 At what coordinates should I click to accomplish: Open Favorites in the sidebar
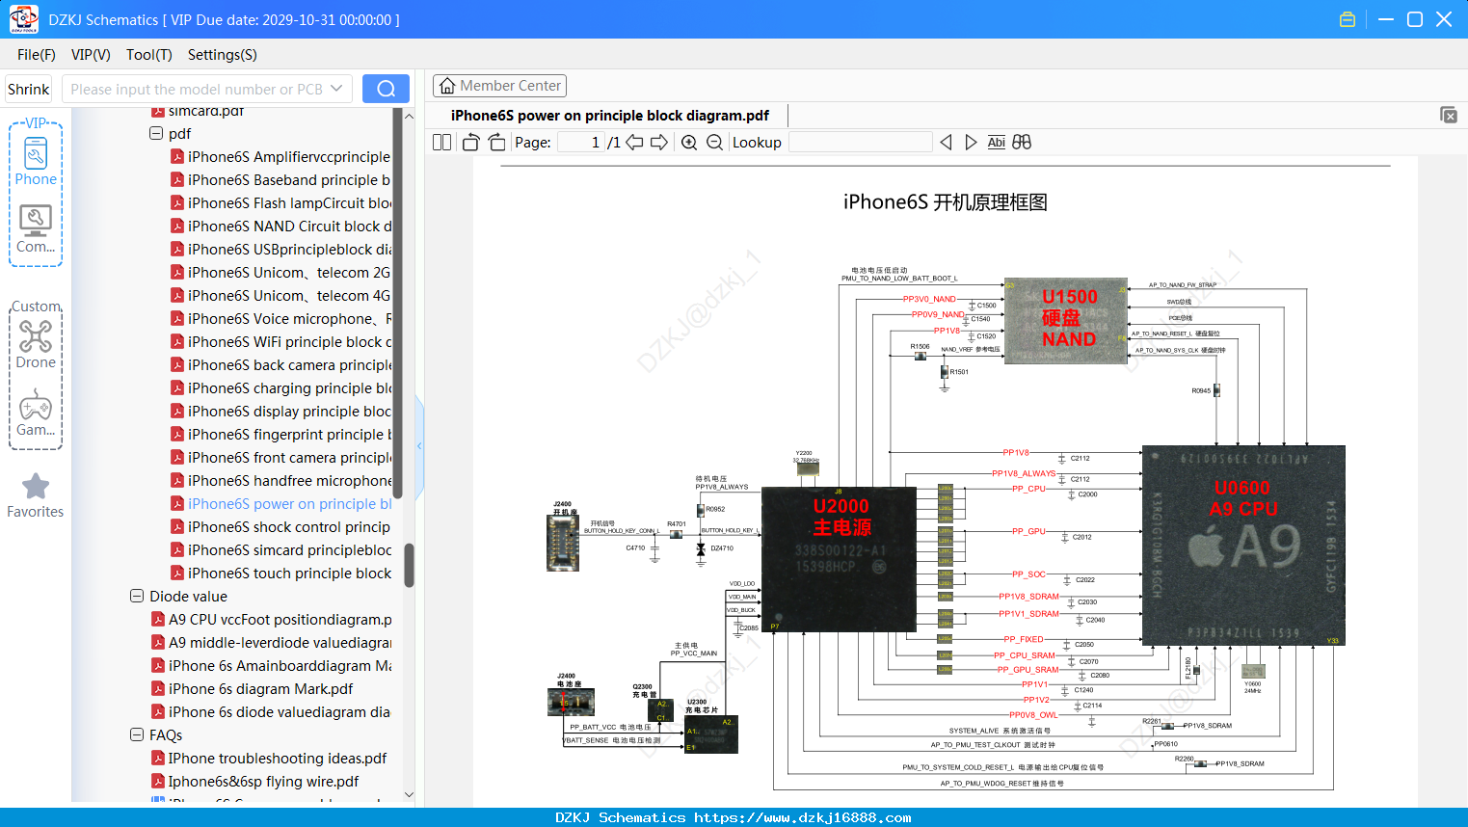point(36,495)
